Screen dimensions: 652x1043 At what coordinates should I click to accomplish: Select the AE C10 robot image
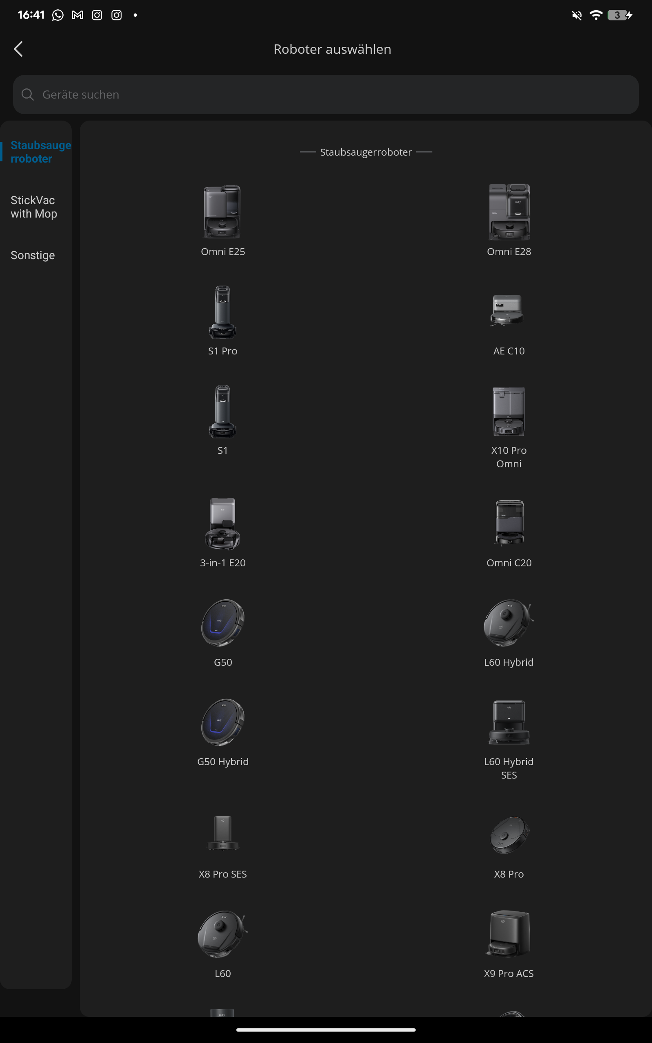(x=508, y=310)
